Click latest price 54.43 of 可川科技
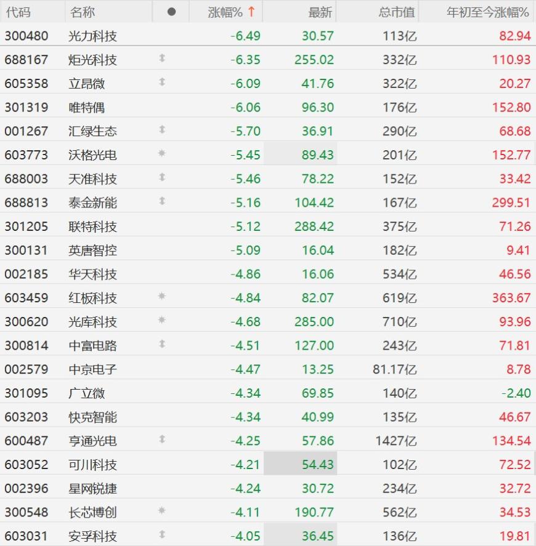536x546 pixels. pyautogui.click(x=317, y=465)
